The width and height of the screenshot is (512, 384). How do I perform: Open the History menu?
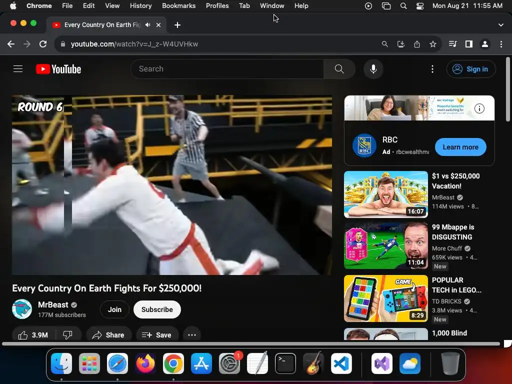click(140, 5)
